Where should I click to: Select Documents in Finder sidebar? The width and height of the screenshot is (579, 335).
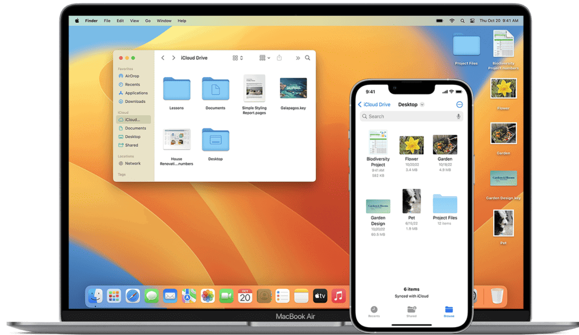point(135,128)
